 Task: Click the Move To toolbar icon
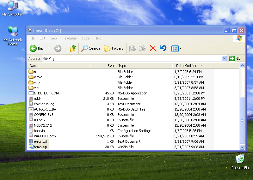click(x=133, y=48)
